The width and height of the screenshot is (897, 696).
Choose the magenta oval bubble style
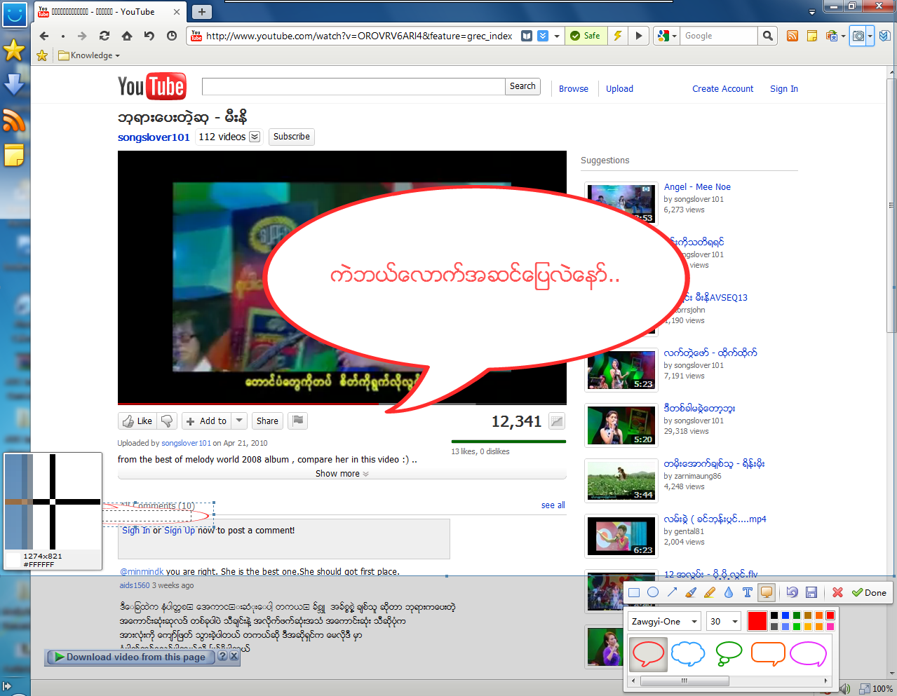pos(808,654)
